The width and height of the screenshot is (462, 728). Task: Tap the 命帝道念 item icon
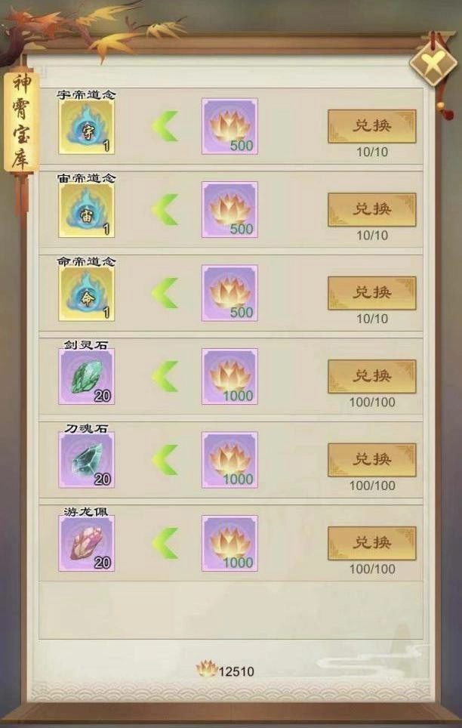(86, 293)
